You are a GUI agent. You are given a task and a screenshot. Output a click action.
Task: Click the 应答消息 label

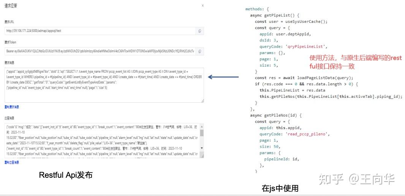point(9,118)
